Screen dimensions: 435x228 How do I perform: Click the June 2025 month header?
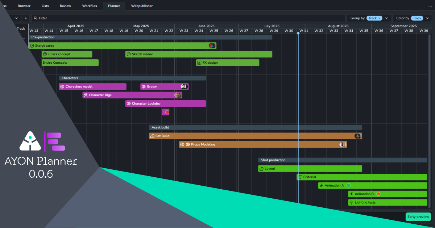point(207,26)
